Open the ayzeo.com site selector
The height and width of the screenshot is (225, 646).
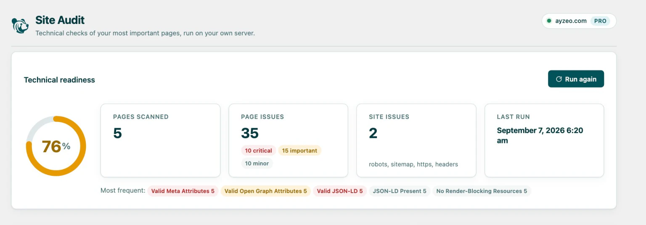[x=579, y=21]
